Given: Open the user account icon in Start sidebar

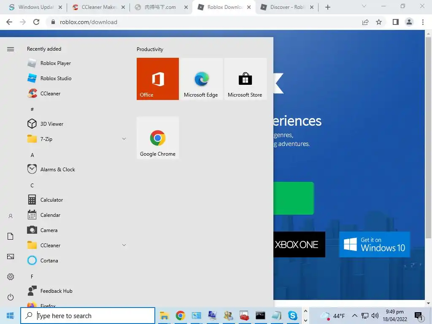Looking at the screenshot, I should (x=11, y=216).
